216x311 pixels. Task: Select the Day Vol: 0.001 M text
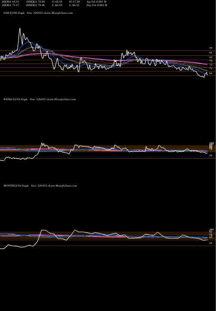(x=97, y=5)
